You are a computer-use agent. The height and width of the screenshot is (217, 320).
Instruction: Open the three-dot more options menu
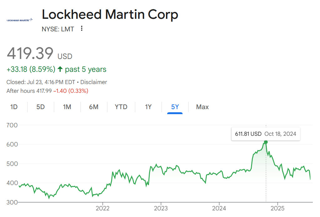click(82, 29)
